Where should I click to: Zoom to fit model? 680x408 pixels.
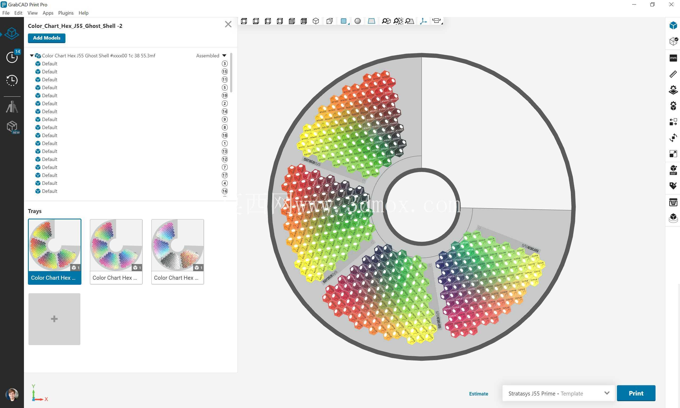tap(386, 21)
